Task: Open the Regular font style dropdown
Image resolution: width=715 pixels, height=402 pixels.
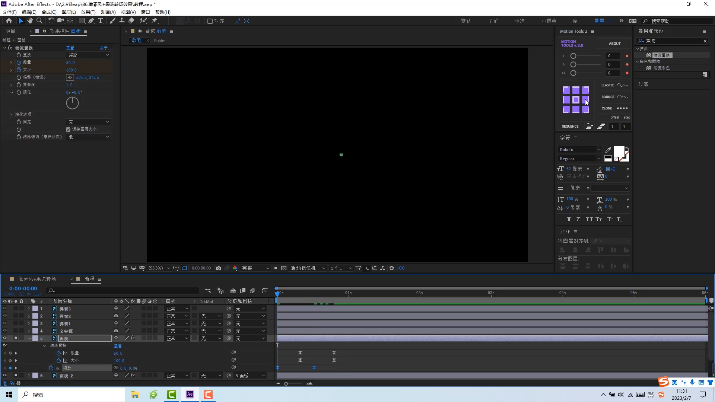Action: 580,159
